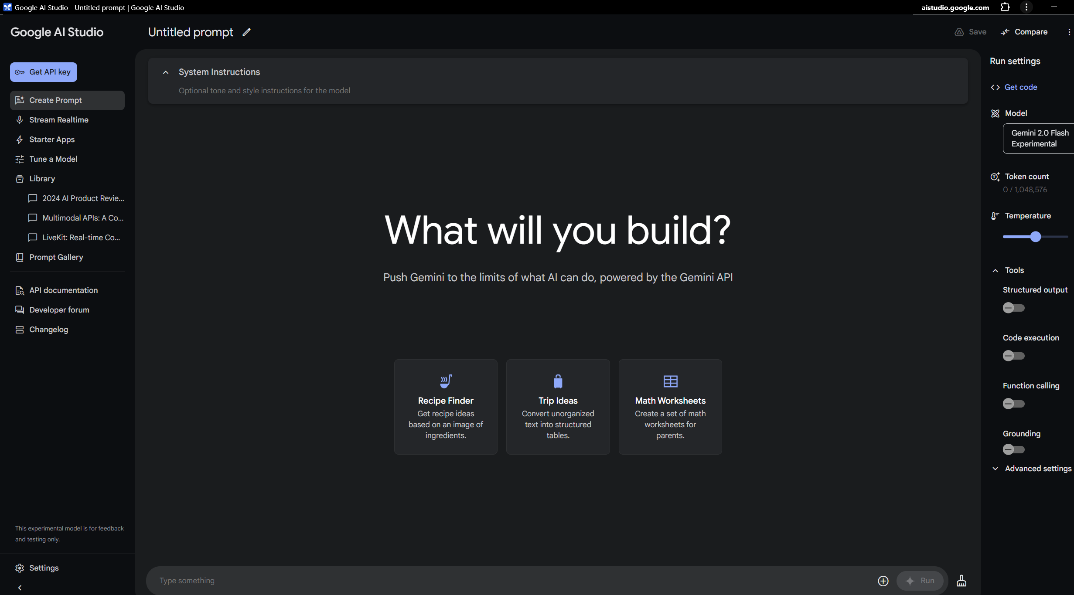Click the clear chat broom icon

[x=961, y=581]
